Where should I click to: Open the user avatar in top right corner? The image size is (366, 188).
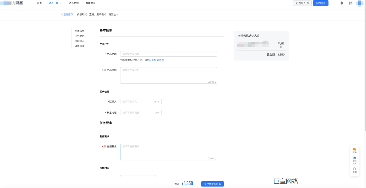360,3
